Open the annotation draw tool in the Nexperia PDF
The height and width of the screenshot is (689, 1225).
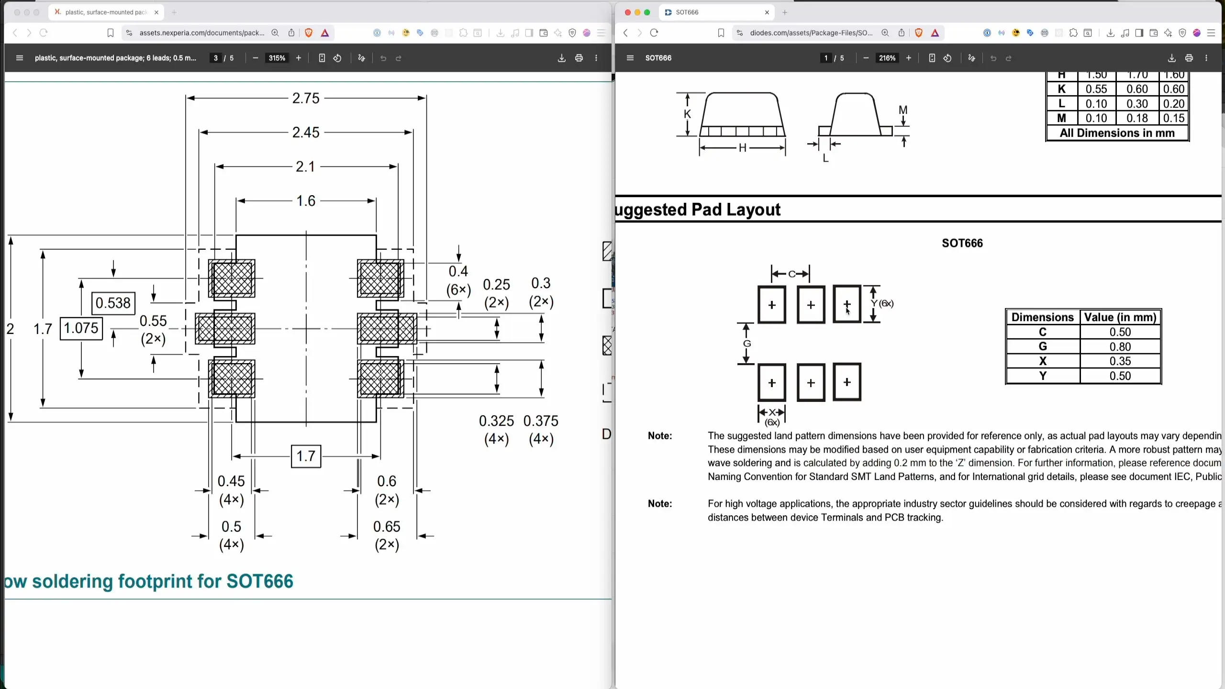point(361,58)
